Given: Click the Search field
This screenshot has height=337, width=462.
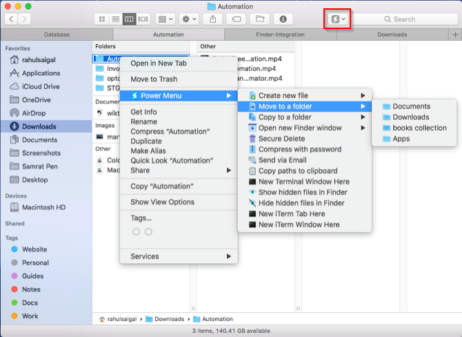Looking at the screenshot, I should (403, 19).
